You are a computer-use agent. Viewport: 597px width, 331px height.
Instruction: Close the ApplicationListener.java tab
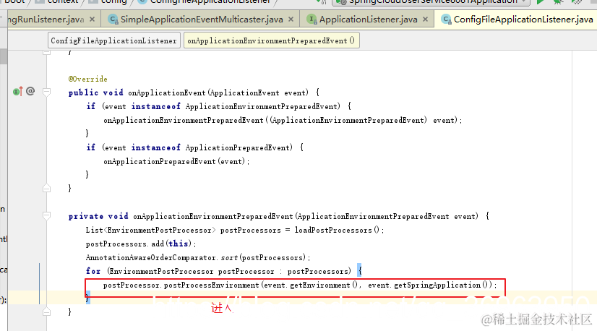click(425, 19)
